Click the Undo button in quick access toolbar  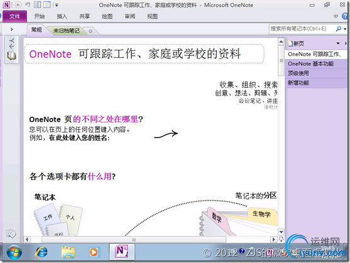27,4
